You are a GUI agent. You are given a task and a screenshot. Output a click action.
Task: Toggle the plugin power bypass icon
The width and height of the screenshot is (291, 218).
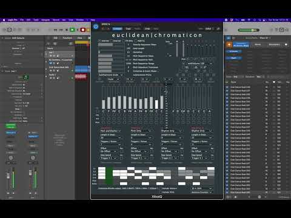[x=96, y=27]
